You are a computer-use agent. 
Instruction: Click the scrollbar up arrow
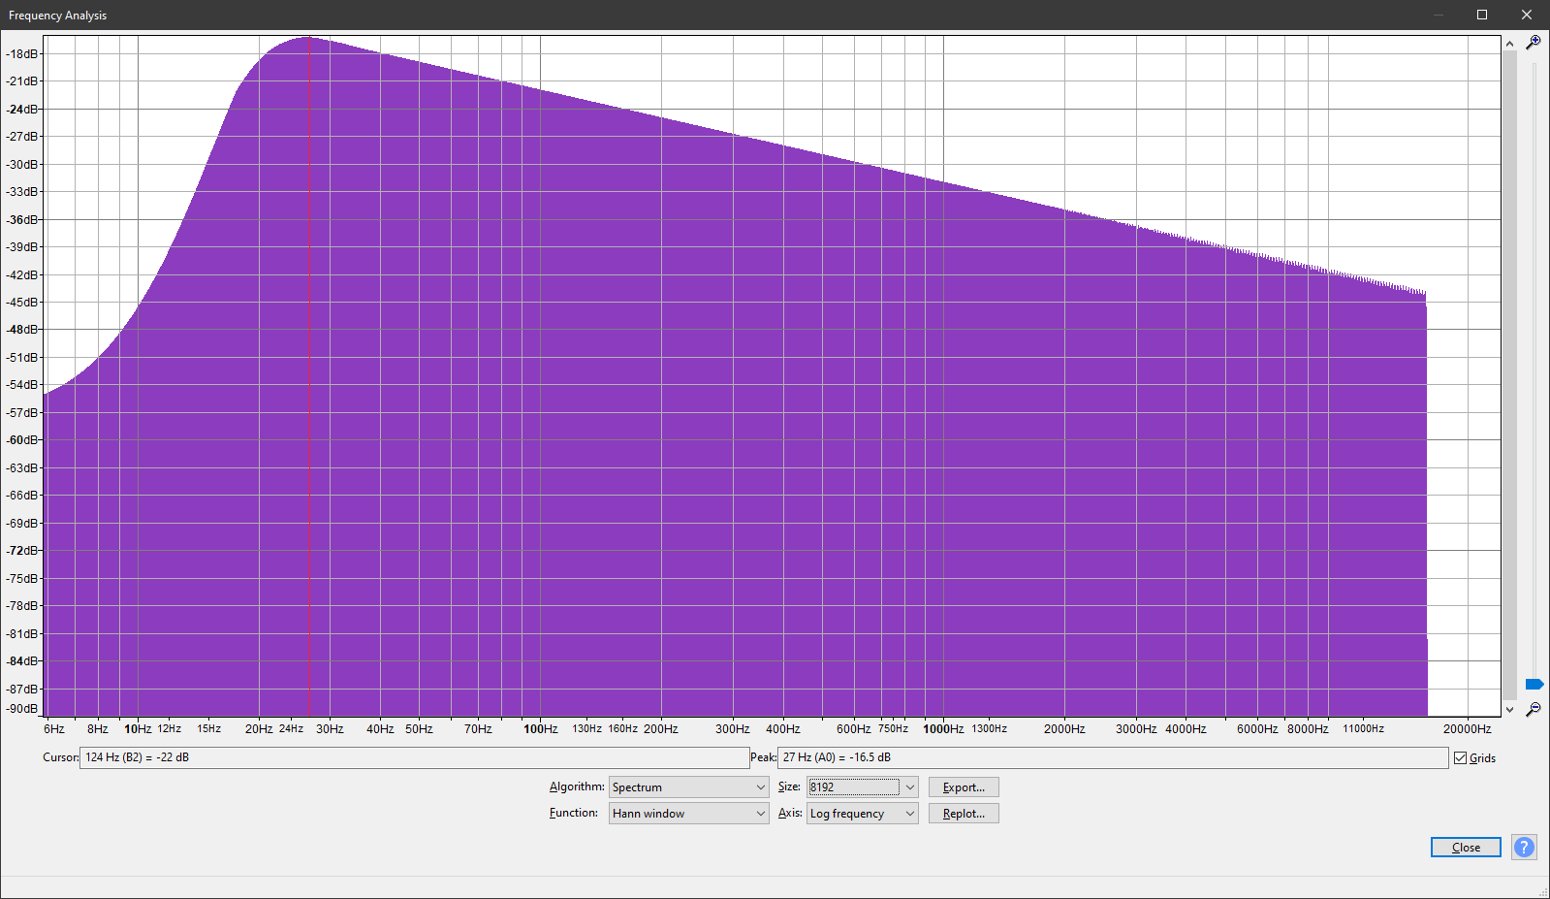[x=1509, y=44]
